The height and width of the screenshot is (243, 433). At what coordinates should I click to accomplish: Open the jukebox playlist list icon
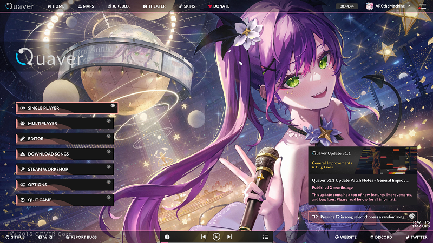coord(266,237)
